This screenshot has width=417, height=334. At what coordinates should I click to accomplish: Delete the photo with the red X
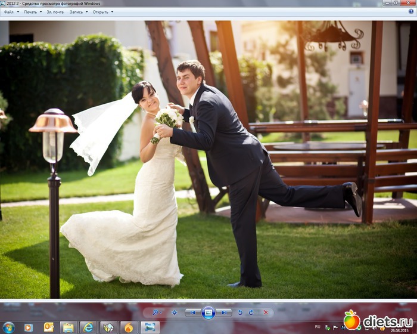click(x=266, y=312)
